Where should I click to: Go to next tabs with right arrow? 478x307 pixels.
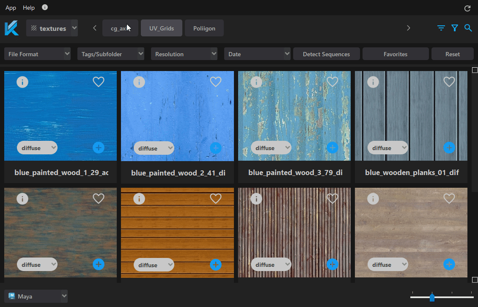[409, 28]
